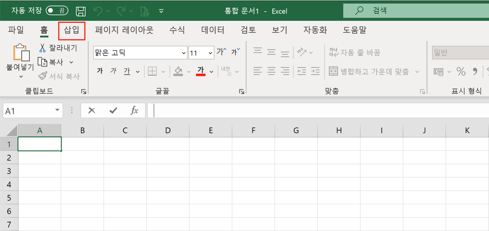Click the A1 name box
The width and height of the screenshot is (489, 231).
click(x=33, y=110)
